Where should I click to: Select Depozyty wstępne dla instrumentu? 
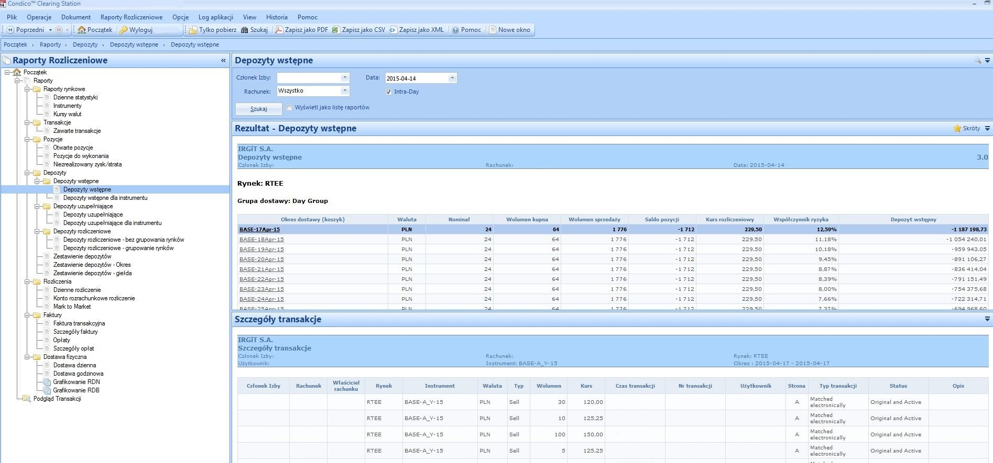click(105, 198)
